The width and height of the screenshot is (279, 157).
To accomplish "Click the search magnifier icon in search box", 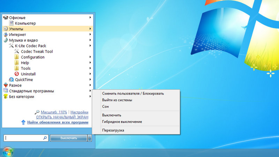I will (45, 138).
